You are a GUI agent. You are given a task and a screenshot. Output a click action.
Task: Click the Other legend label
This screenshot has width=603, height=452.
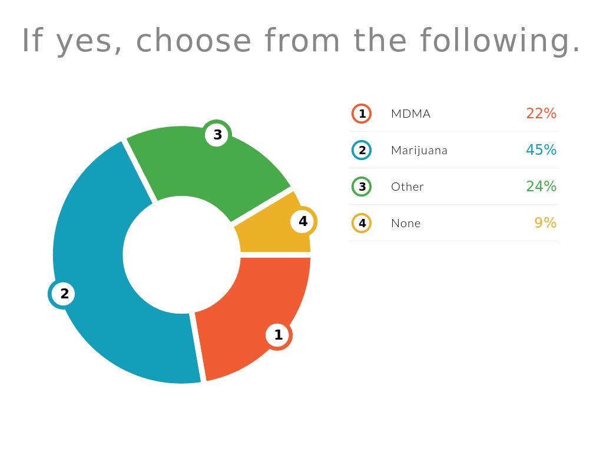[407, 187]
